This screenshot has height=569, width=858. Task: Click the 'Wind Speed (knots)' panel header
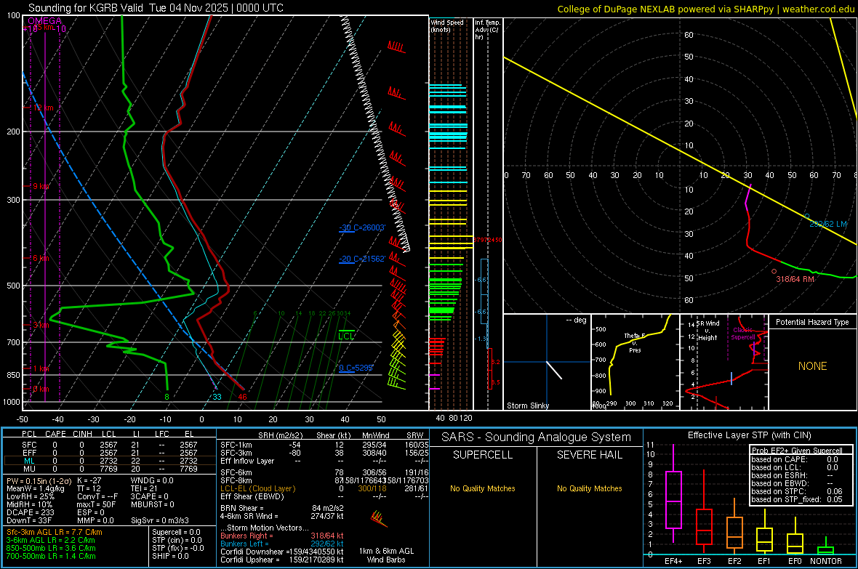pos(447,25)
